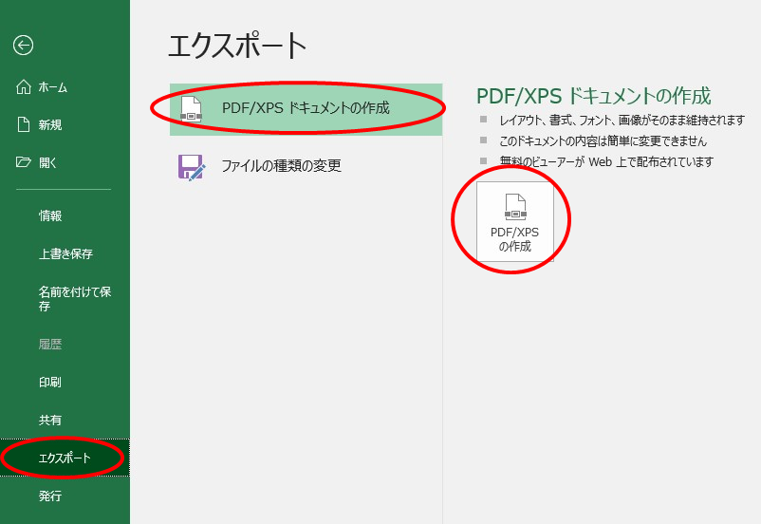Click the floppy disk change file type icon
This screenshot has width=761, height=524.
192,167
